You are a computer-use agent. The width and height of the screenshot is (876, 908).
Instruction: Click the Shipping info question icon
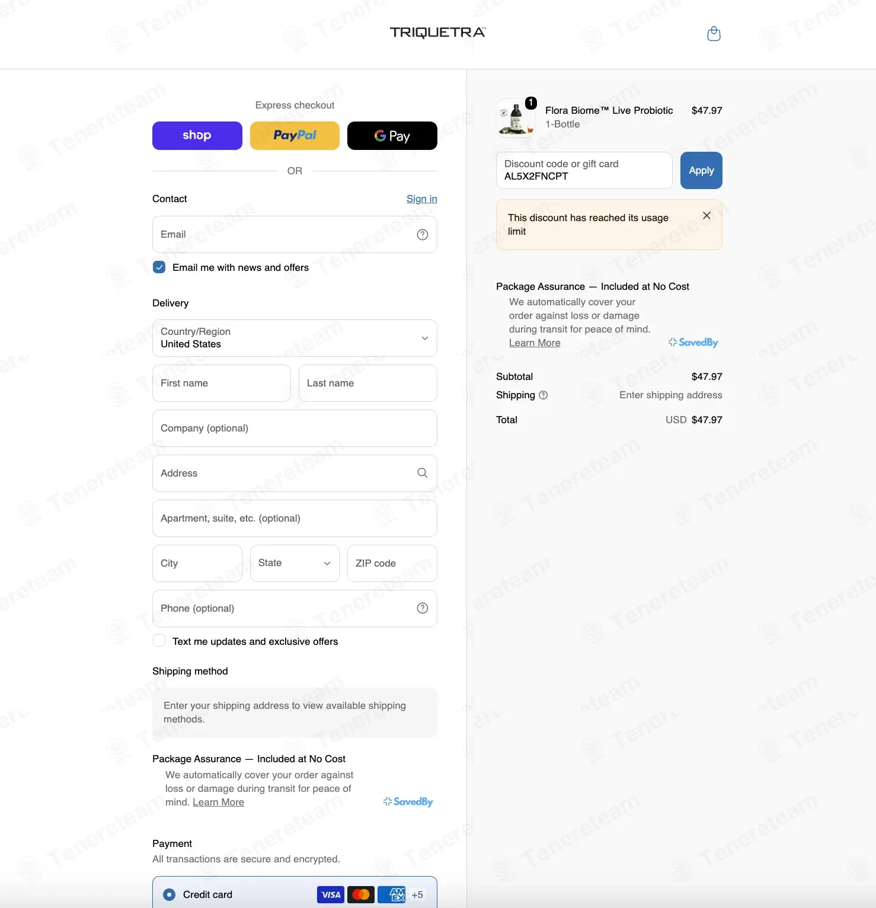(x=543, y=395)
